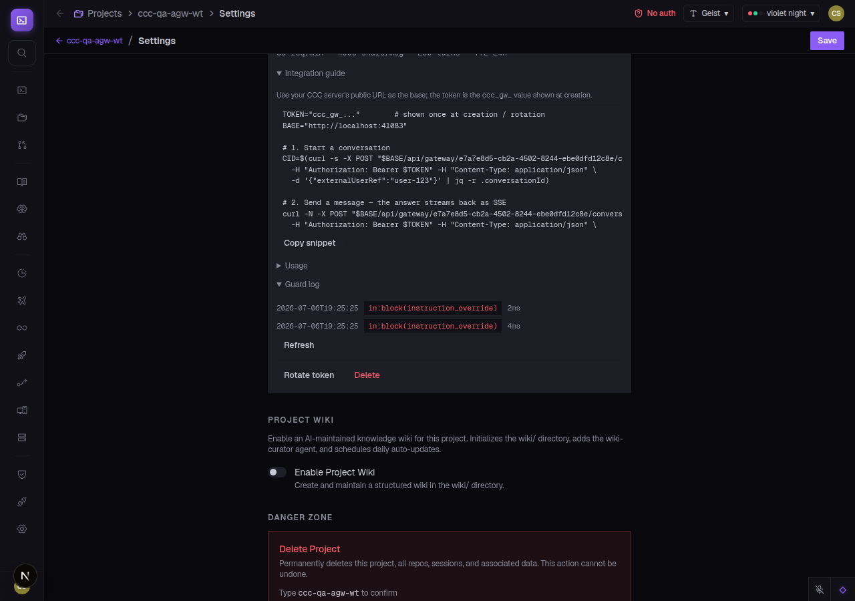Open the terminal icon in sidebar
The height and width of the screenshot is (601, 855).
[22, 90]
